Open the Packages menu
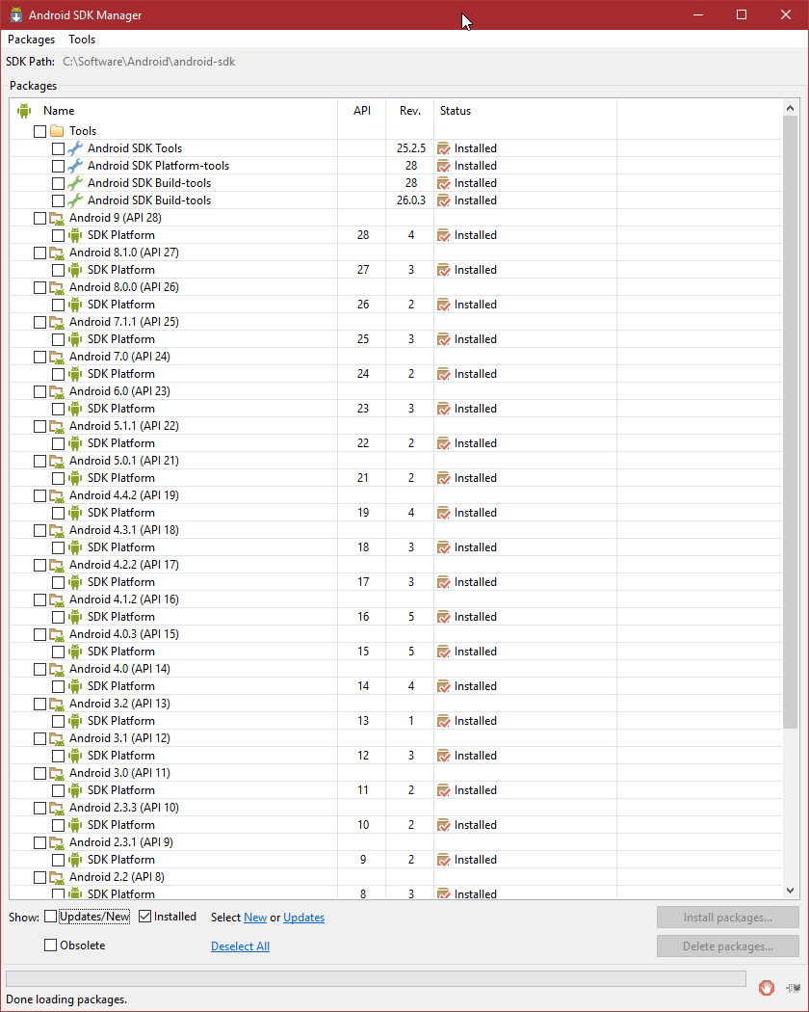The height and width of the screenshot is (1012, 809). [x=30, y=39]
